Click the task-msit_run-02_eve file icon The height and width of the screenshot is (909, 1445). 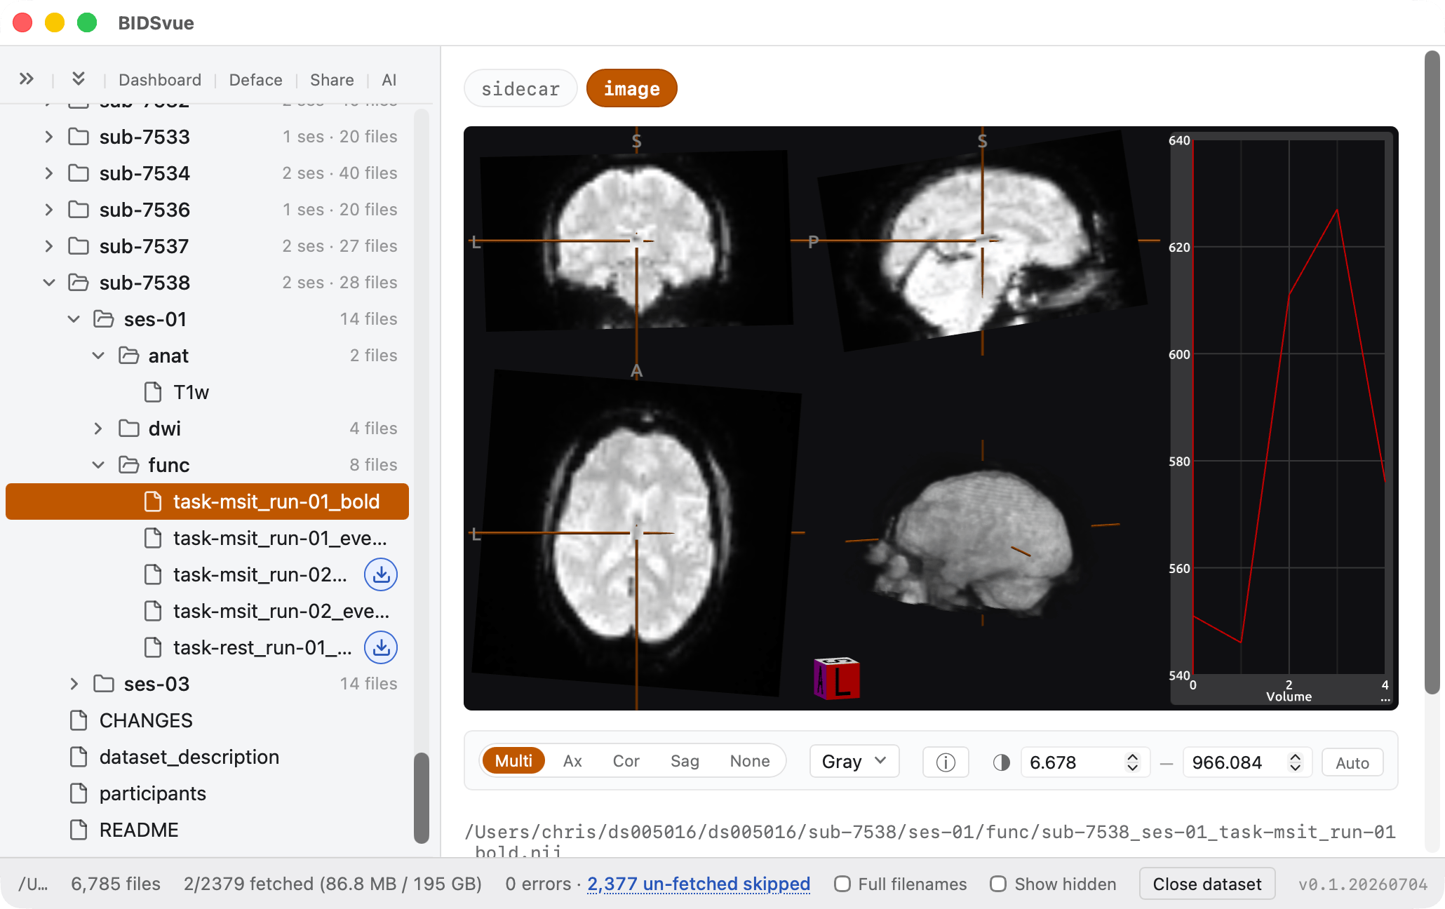(153, 611)
